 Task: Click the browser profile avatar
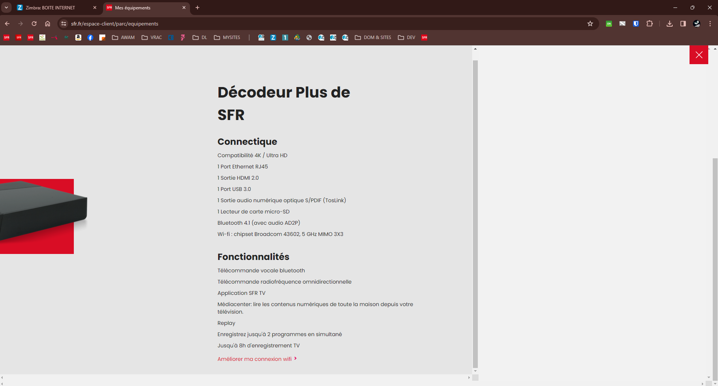coord(696,24)
